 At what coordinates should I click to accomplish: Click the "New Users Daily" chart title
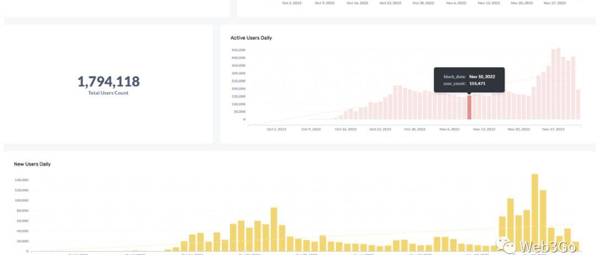click(x=32, y=164)
